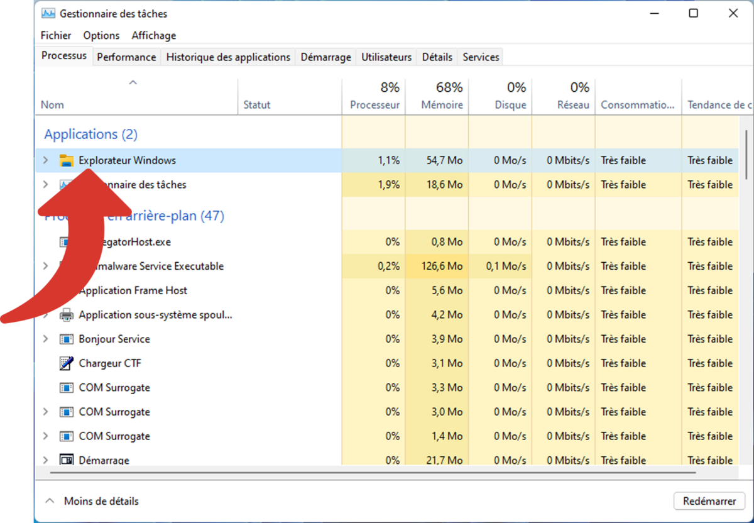Select the Processus tab
The width and height of the screenshot is (754, 523).
pos(64,55)
